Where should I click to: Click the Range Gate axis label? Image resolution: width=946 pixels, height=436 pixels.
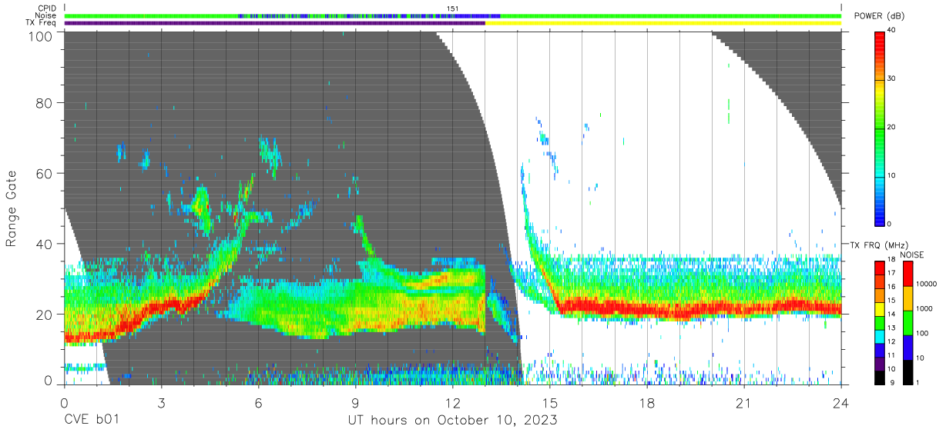click(12, 209)
